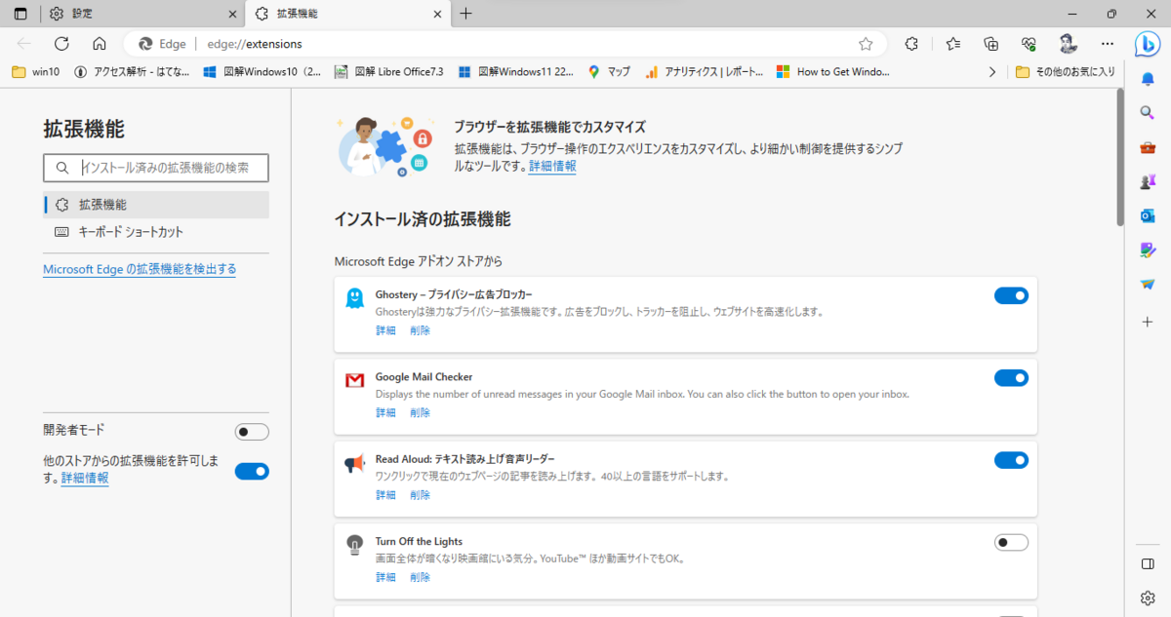Open the 図解Windows10 bookmark
Screen dimensions: 1171x617
coord(262,71)
